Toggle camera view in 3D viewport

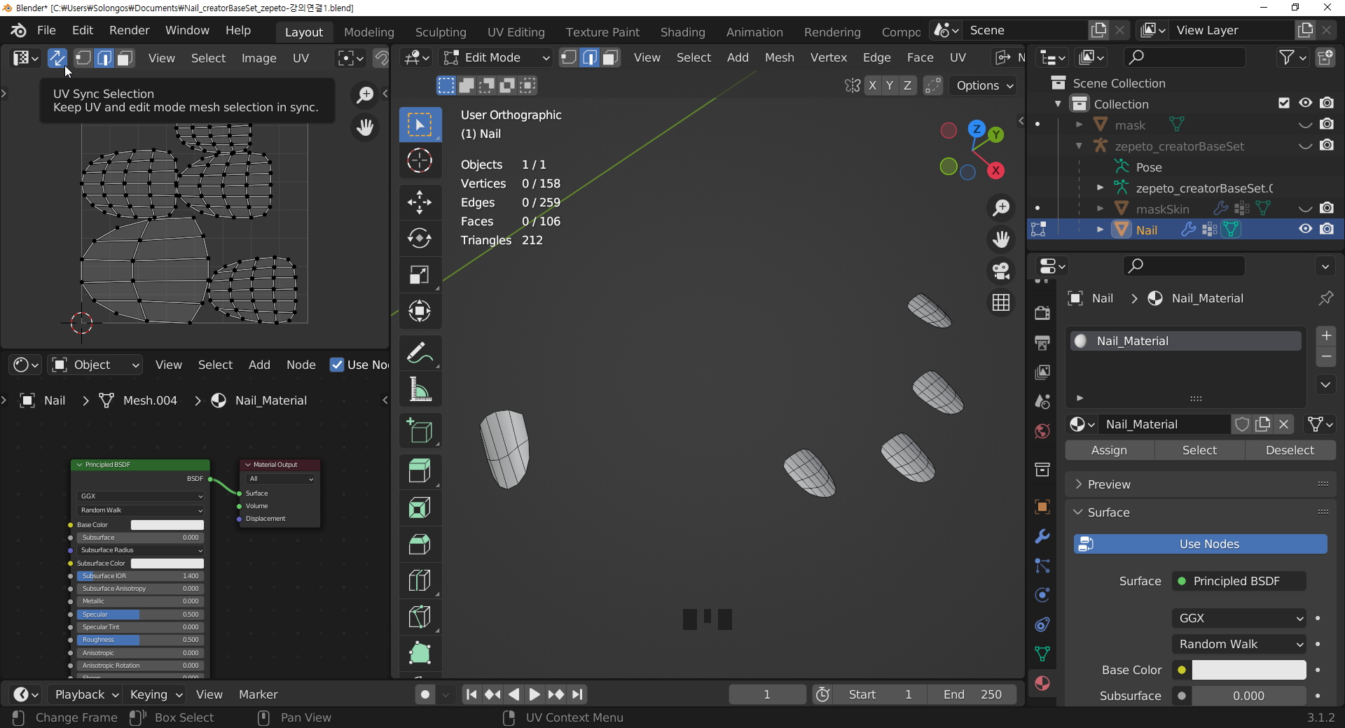[1001, 271]
